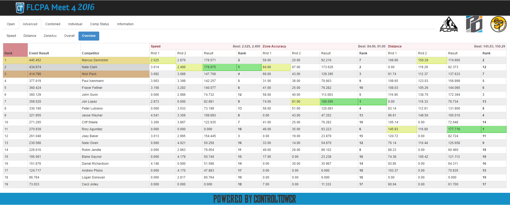Click the blue and gray PD logo

tap(474, 24)
